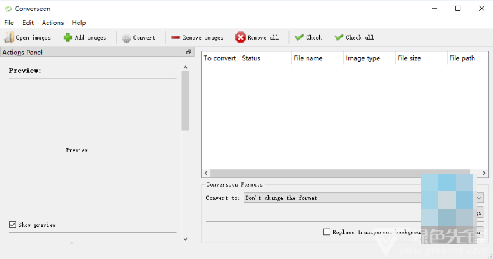Open the Convert to format dropdown
This screenshot has width=493, height=259.
[x=364, y=198]
